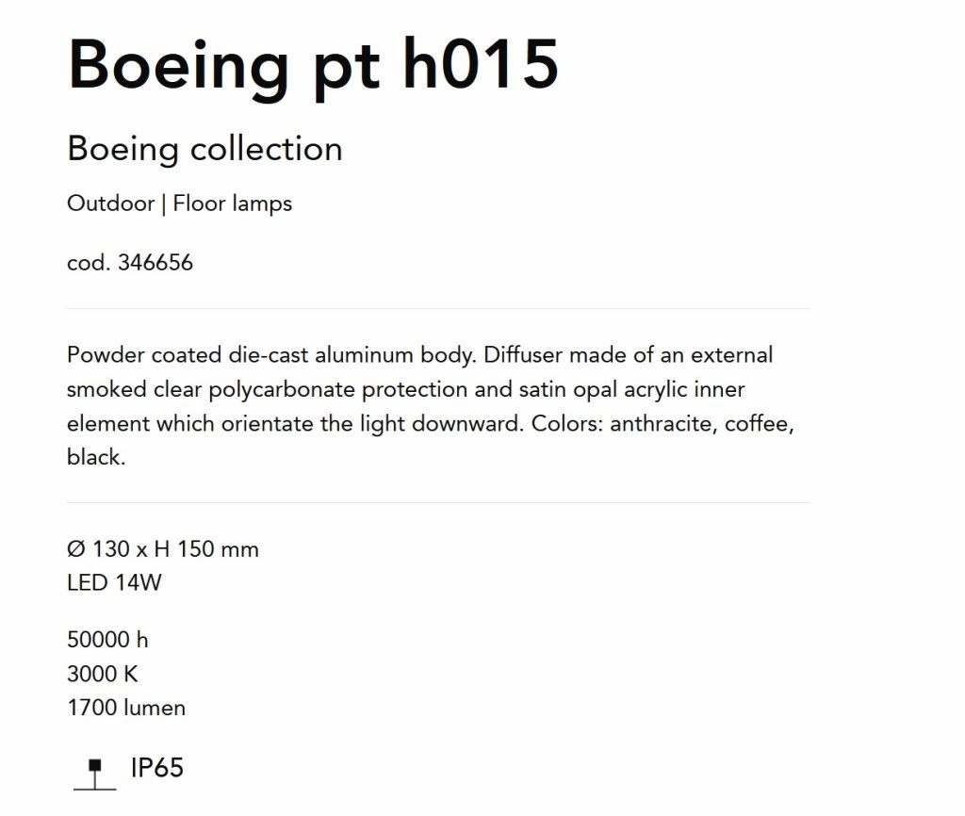This screenshot has height=816, width=965.
Task: Click the 50000 h lifetime value
Action: [x=107, y=640]
